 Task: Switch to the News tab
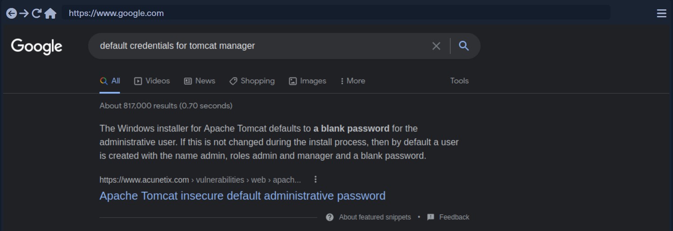[x=199, y=81]
